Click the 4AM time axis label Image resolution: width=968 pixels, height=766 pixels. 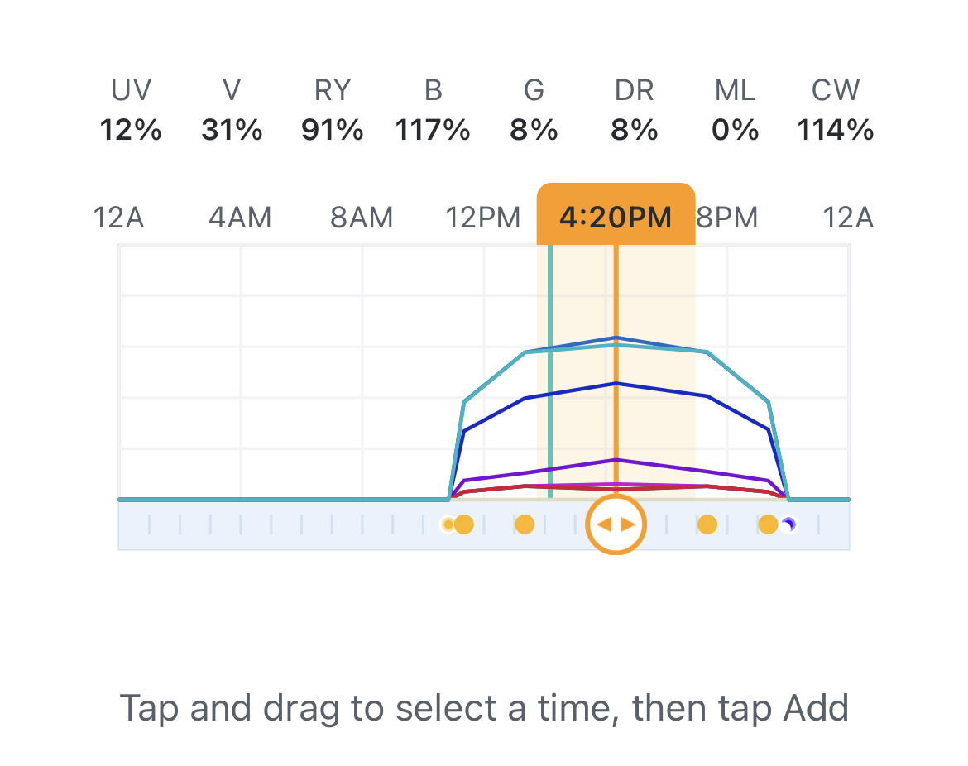point(240,218)
